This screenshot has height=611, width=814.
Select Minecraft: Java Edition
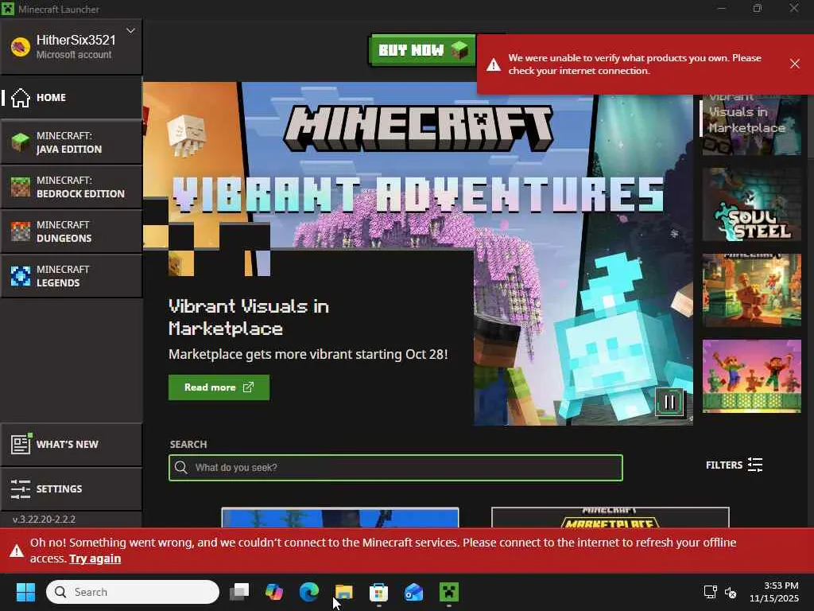pos(71,142)
